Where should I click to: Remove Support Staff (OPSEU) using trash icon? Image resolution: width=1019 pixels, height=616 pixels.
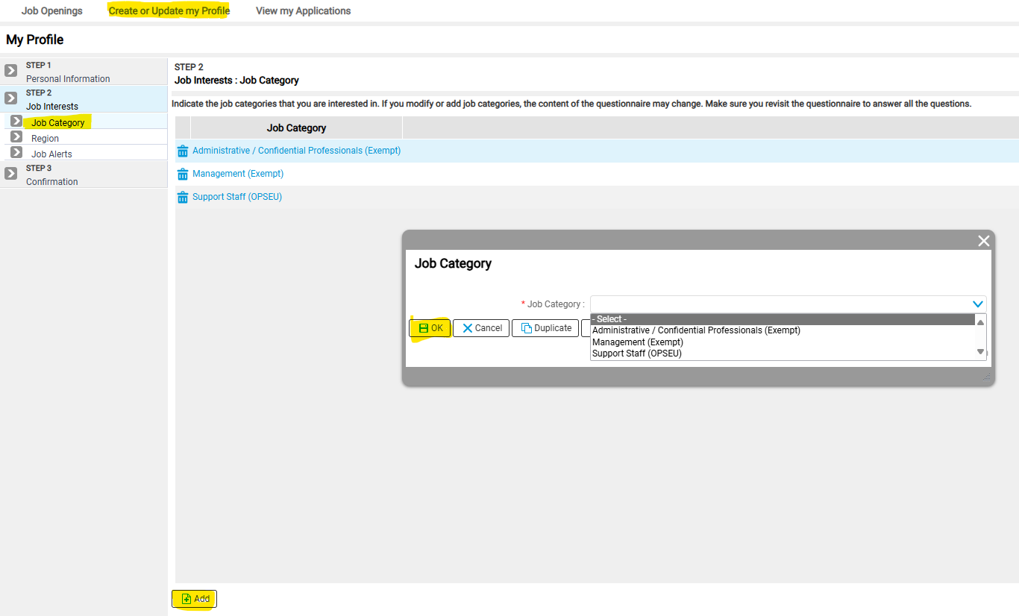(183, 198)
